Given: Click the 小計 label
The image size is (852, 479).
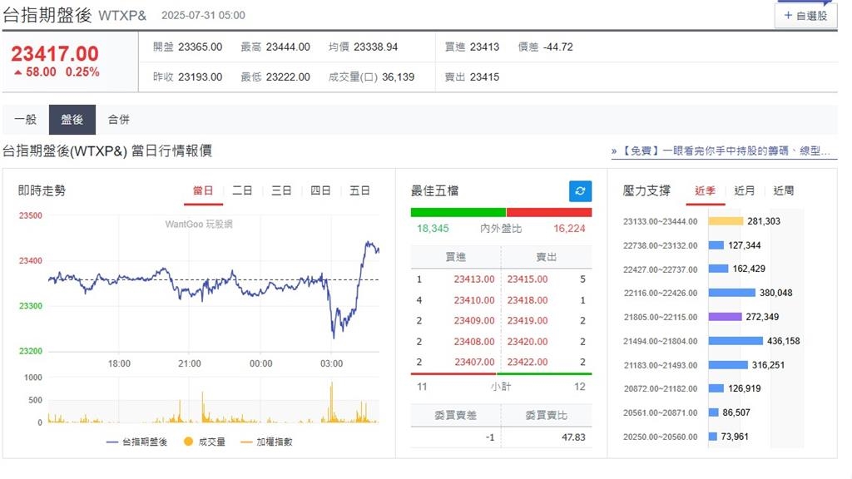Looking at the screenshot, I should tap(500, 387).
